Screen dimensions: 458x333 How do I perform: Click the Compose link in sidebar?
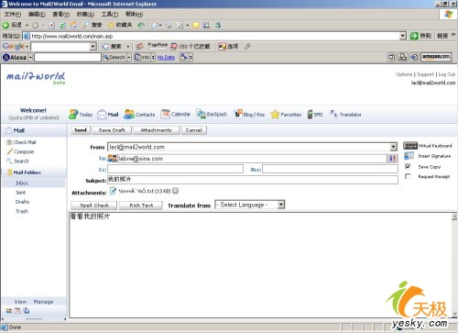pyautogui.click(x=24, y=151)
